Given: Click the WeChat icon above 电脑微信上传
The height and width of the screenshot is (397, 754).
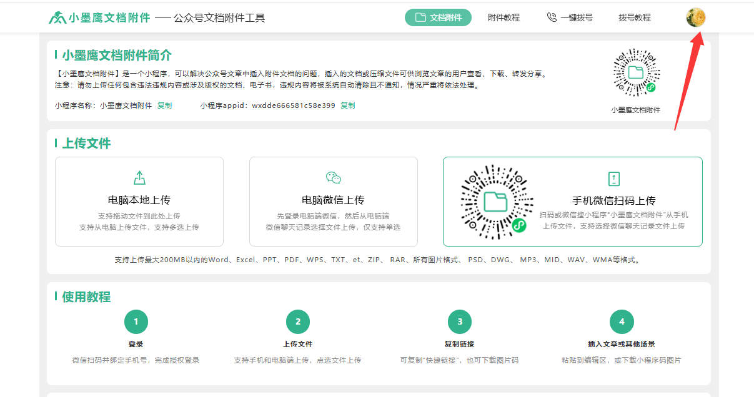Looking at the screenshot, I should pos(334,178).
